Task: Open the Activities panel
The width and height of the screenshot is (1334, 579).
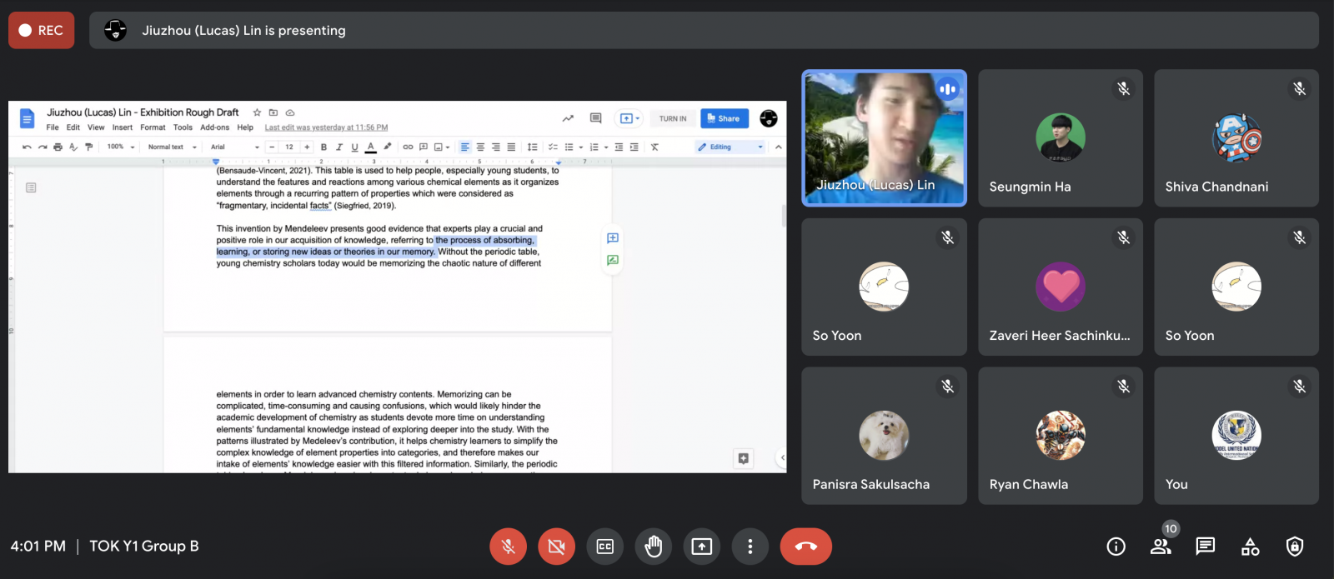Action: 1250,547
